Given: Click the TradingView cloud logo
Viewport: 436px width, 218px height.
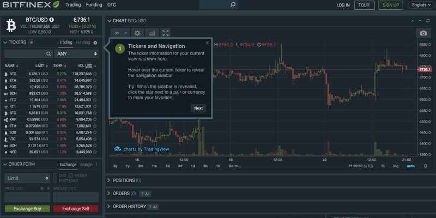Looking at the screenshot, I should tap(117, 149).
